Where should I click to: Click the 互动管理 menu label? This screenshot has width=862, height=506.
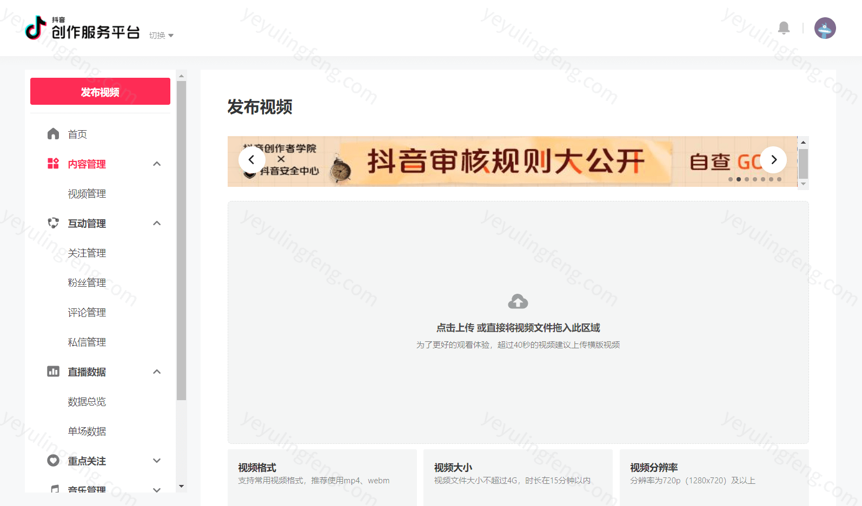pos(87,223)
